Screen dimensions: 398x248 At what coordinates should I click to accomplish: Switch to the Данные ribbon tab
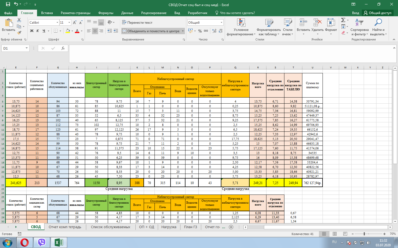pos(127,13)
